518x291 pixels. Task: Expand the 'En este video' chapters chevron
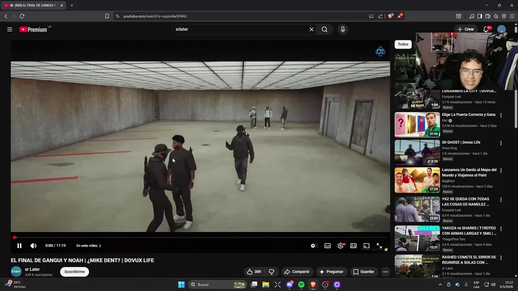coord(100,246)
